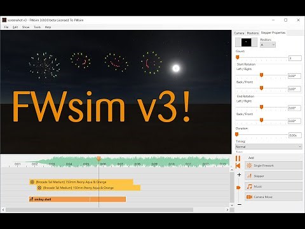Click the Single Firework burst icon

pyautogui.click(x=249, y=165)
